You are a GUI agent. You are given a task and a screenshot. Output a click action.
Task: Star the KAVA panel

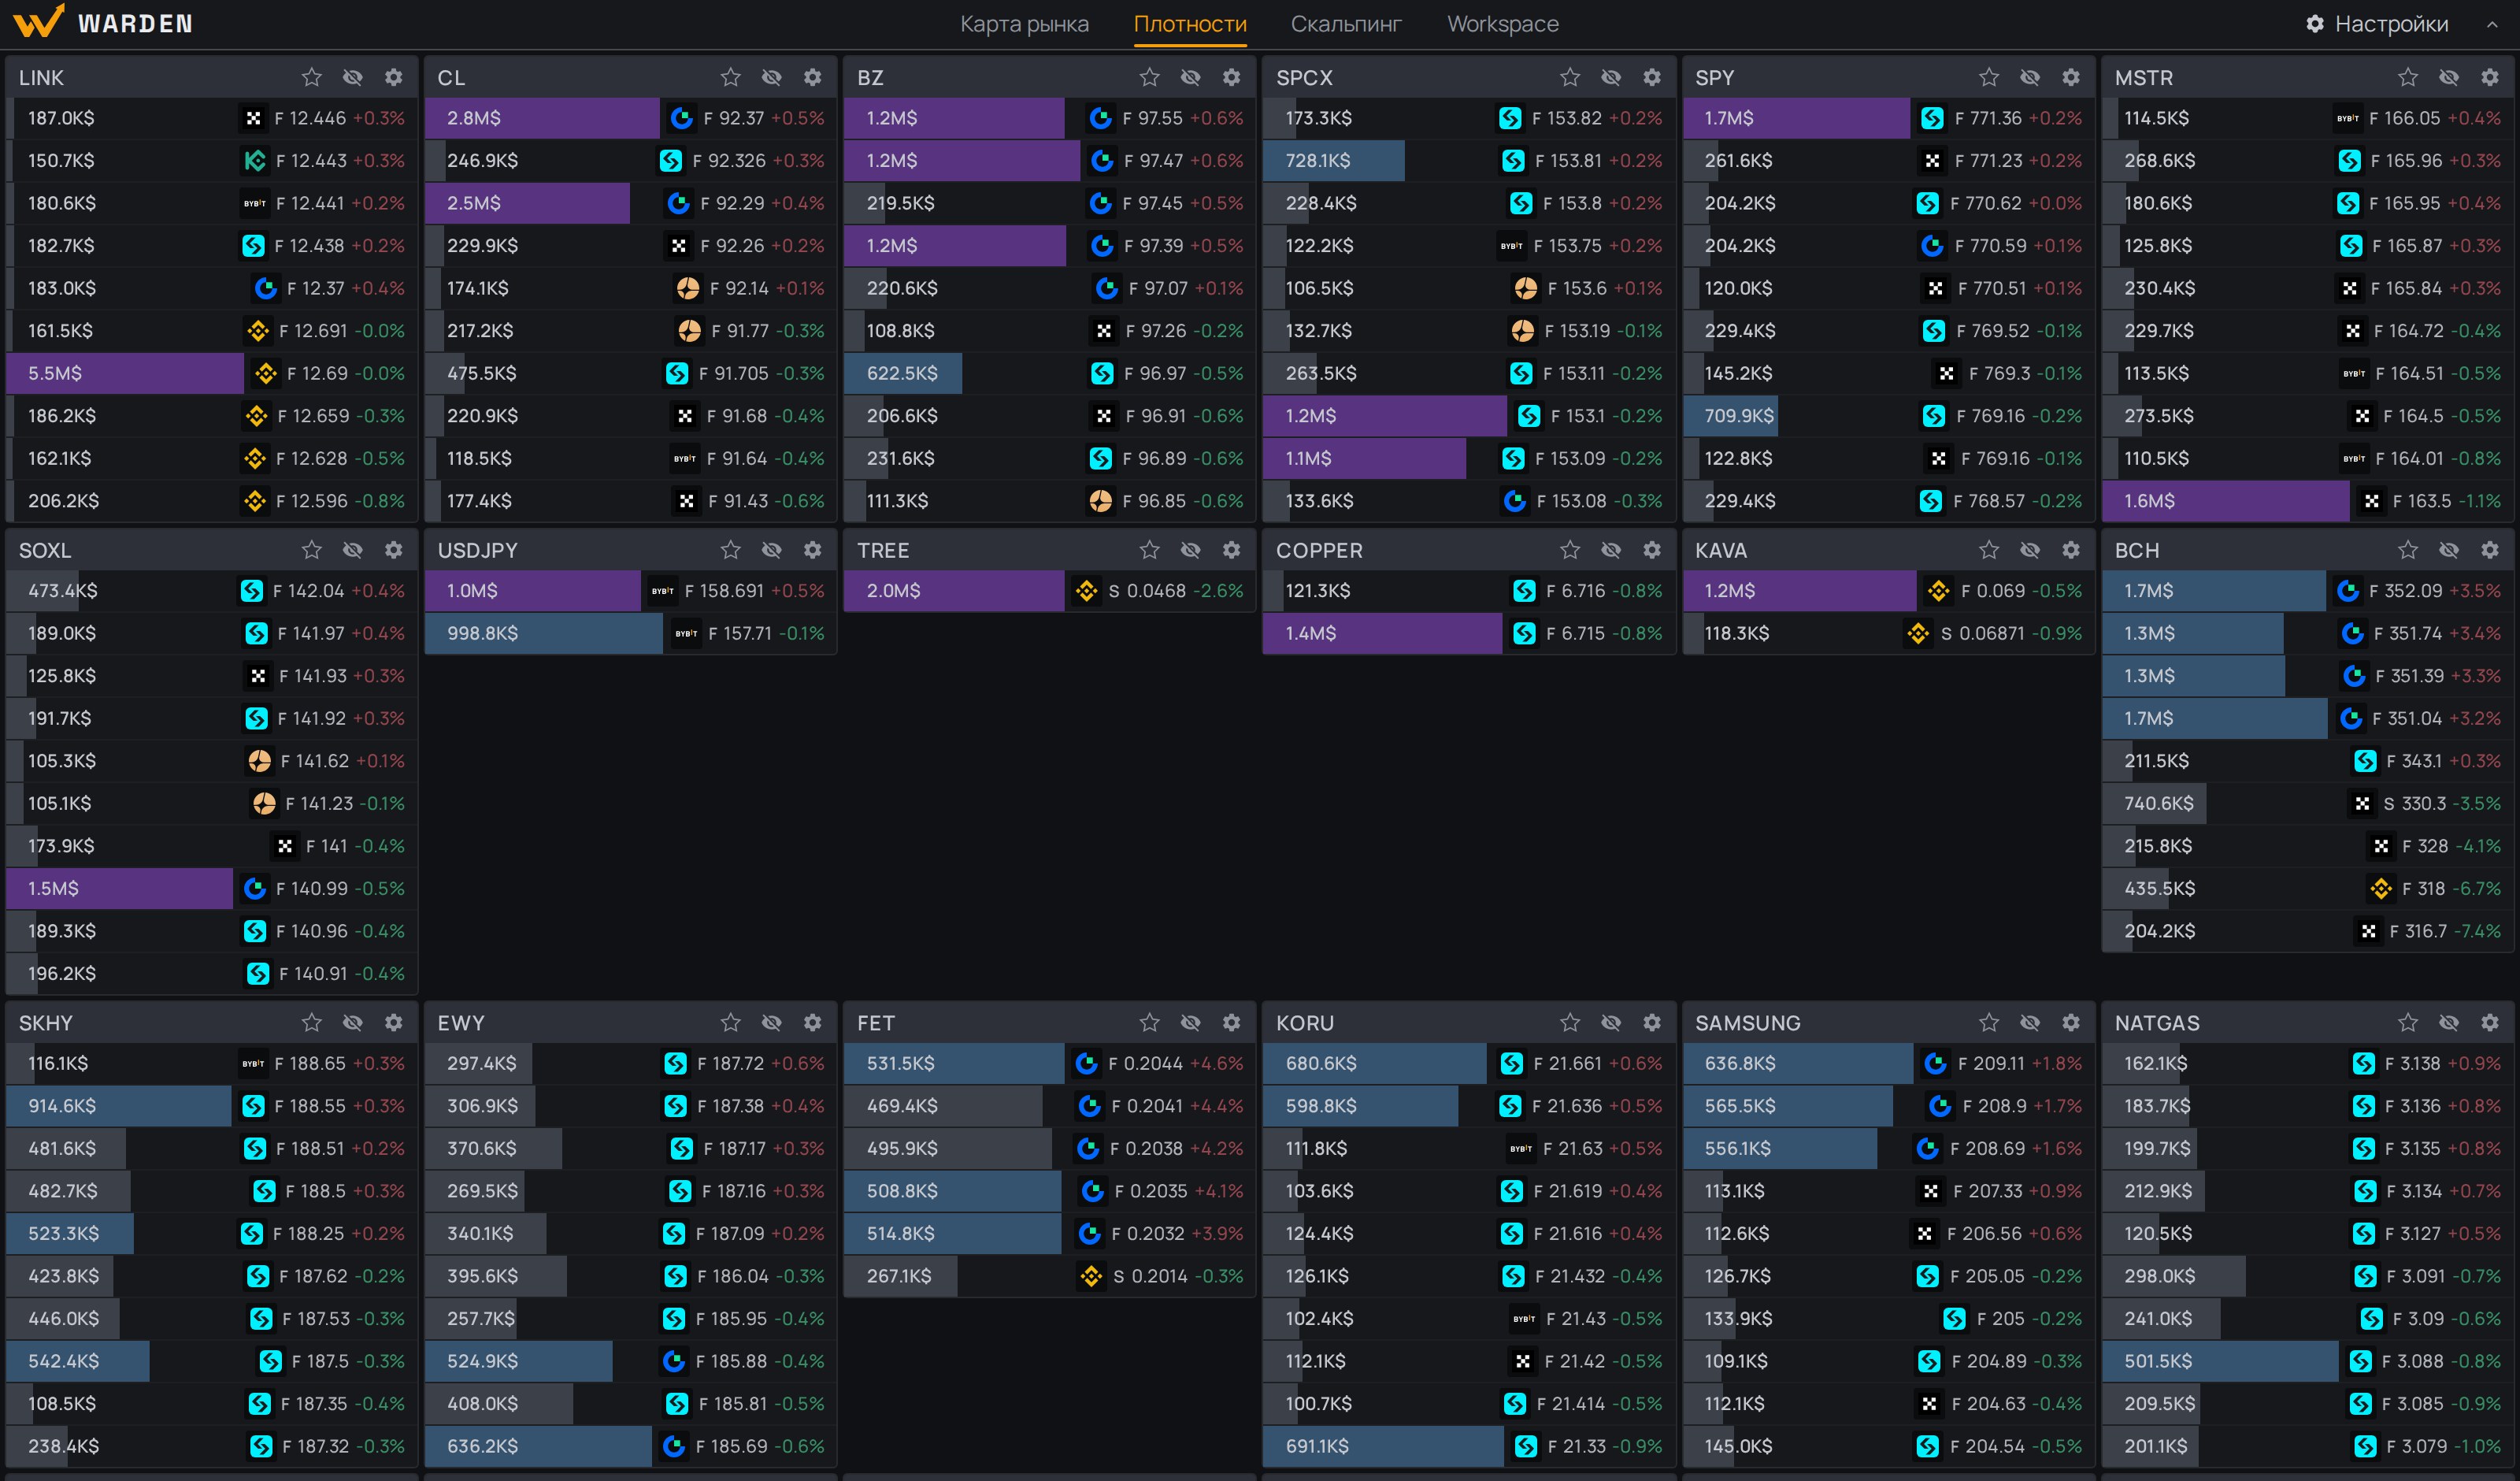(1989, 549)
